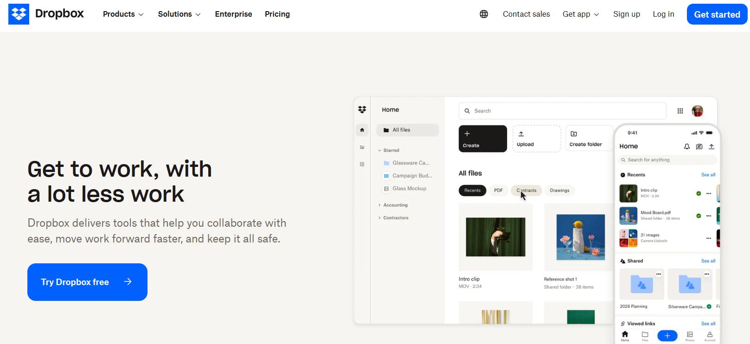Image resolution: width=750 pixels, height=344 pixels.
Task: Tap the Home tab icon on phone bar
Action: click(x=625, y=334)
